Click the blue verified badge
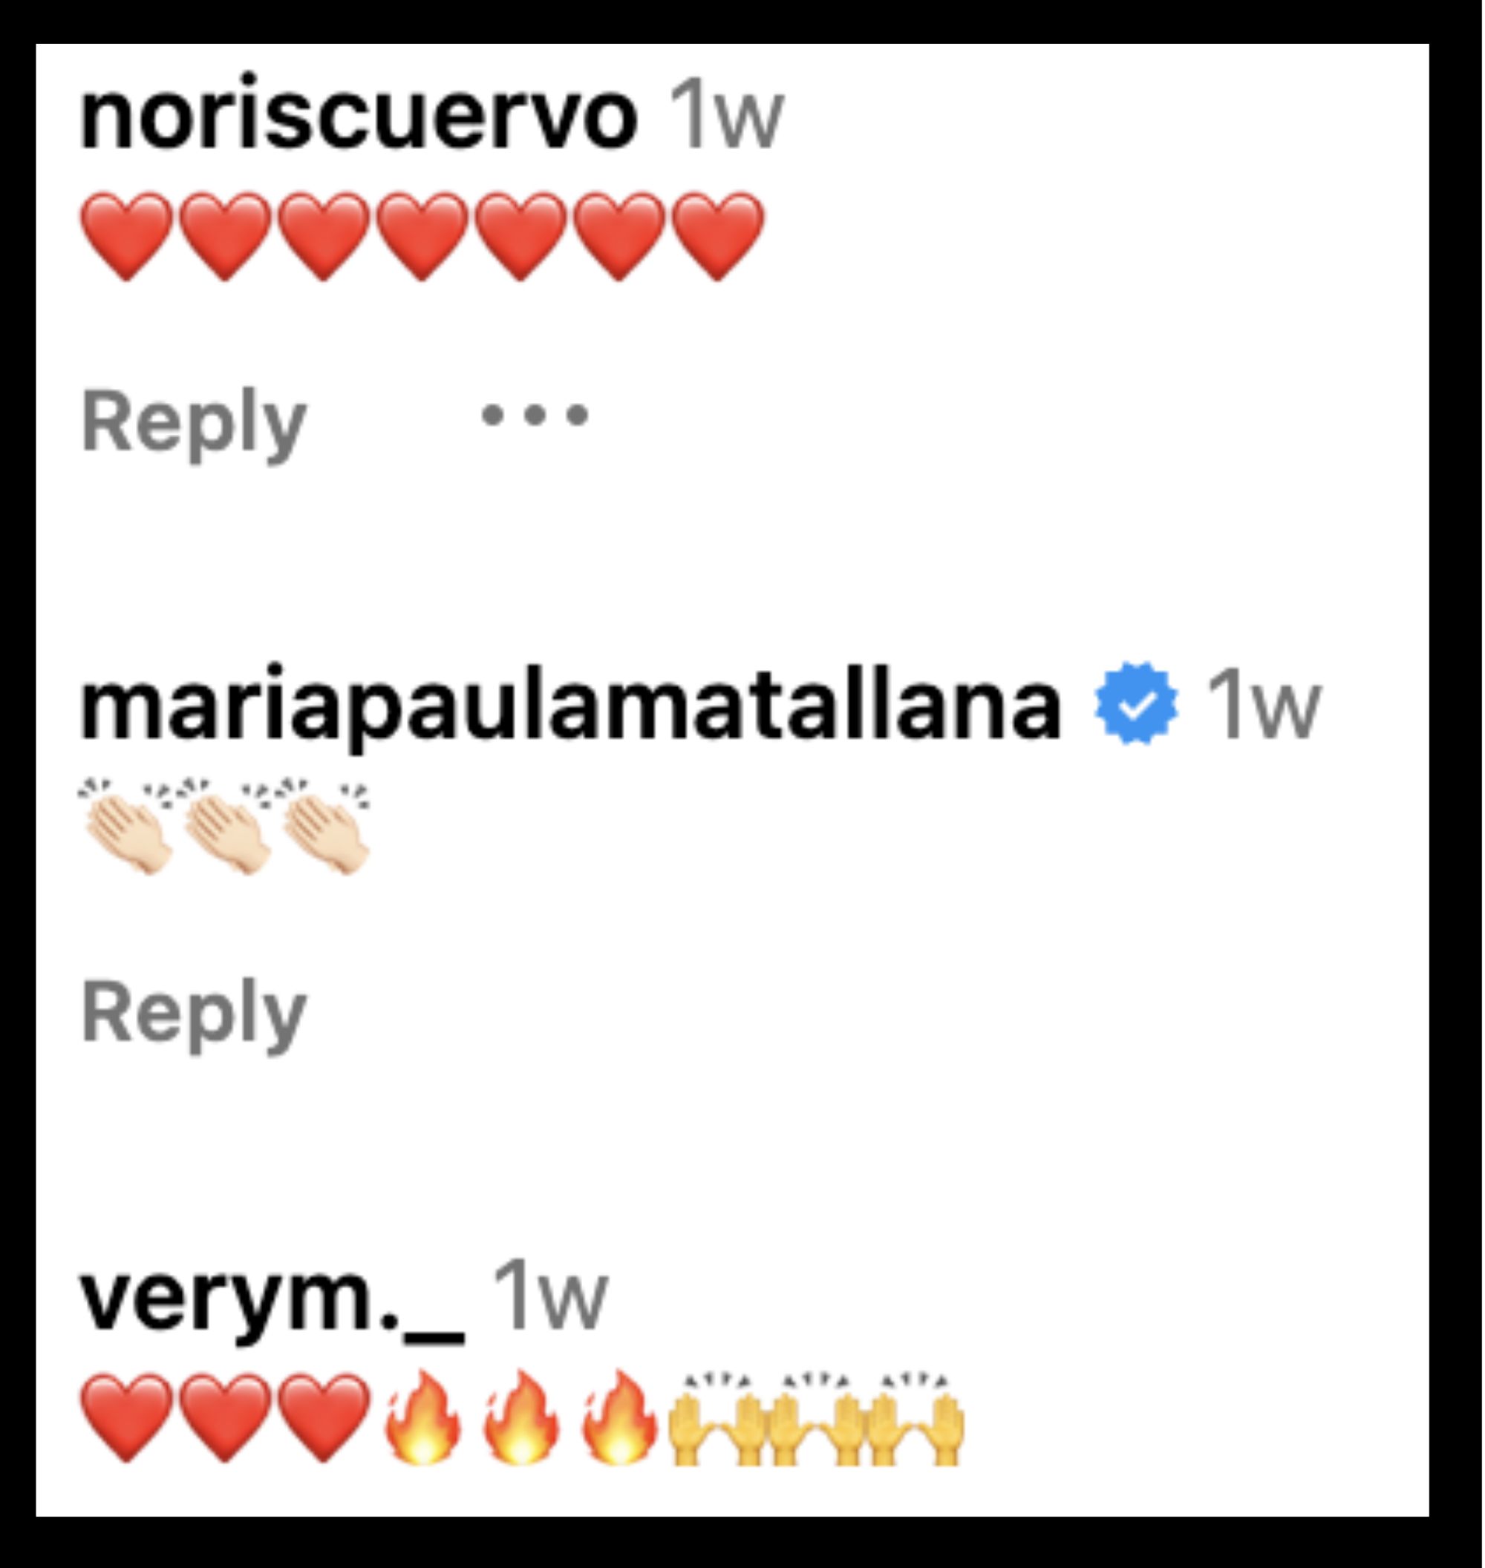This screenshot has width=1485, height=1568. [1136, 703]
